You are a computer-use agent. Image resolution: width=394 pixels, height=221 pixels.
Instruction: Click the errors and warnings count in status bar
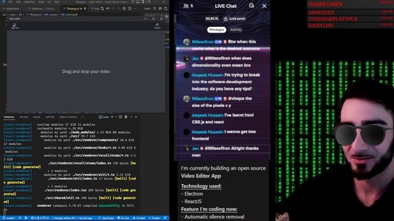pyautogui.click(x=39, y=219)
